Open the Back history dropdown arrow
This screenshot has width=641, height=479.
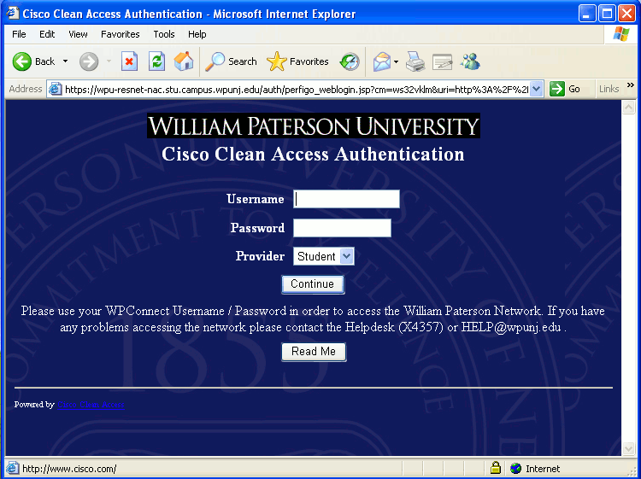click(x=65, y=61)
